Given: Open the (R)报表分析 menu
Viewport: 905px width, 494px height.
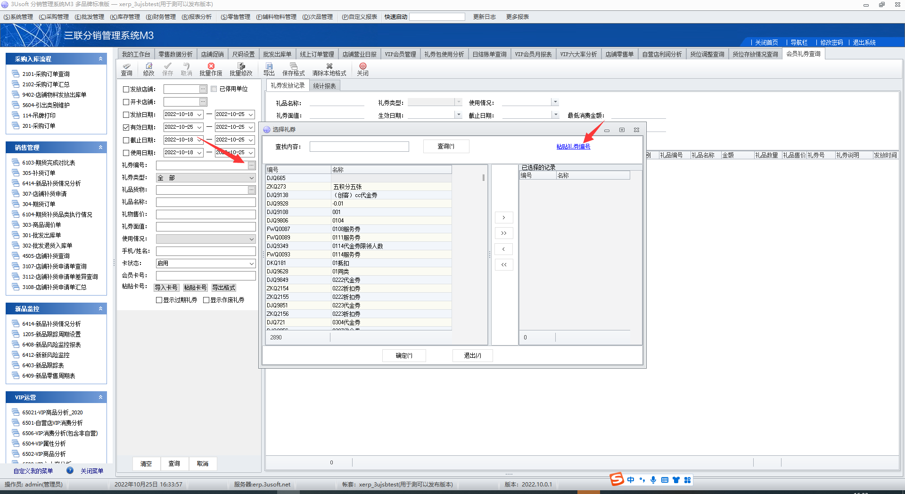Looking at the screenshot, I should (197, 17).
